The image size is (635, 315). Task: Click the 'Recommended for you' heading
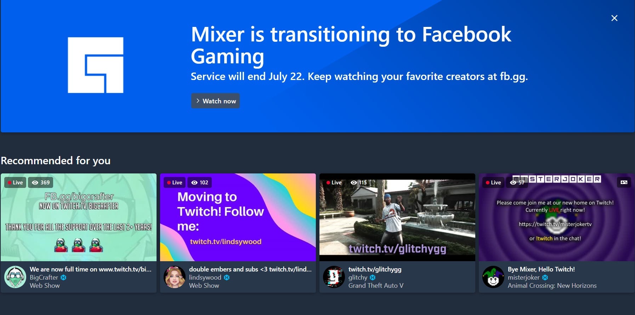pyautogui.click(x=56, y=161)
